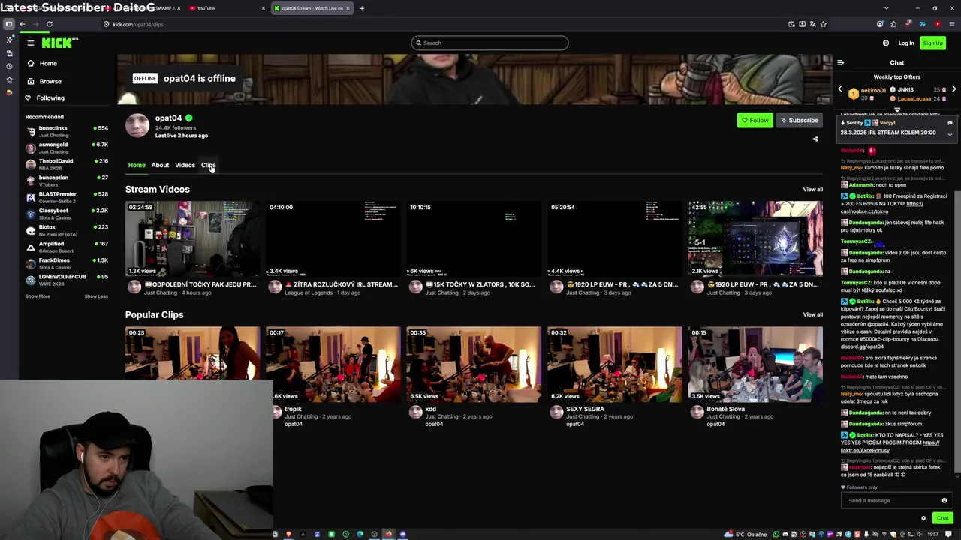Viewport: 961px width, 540px height.
Task: Open a new browser tab
Action: click(362, 8)
